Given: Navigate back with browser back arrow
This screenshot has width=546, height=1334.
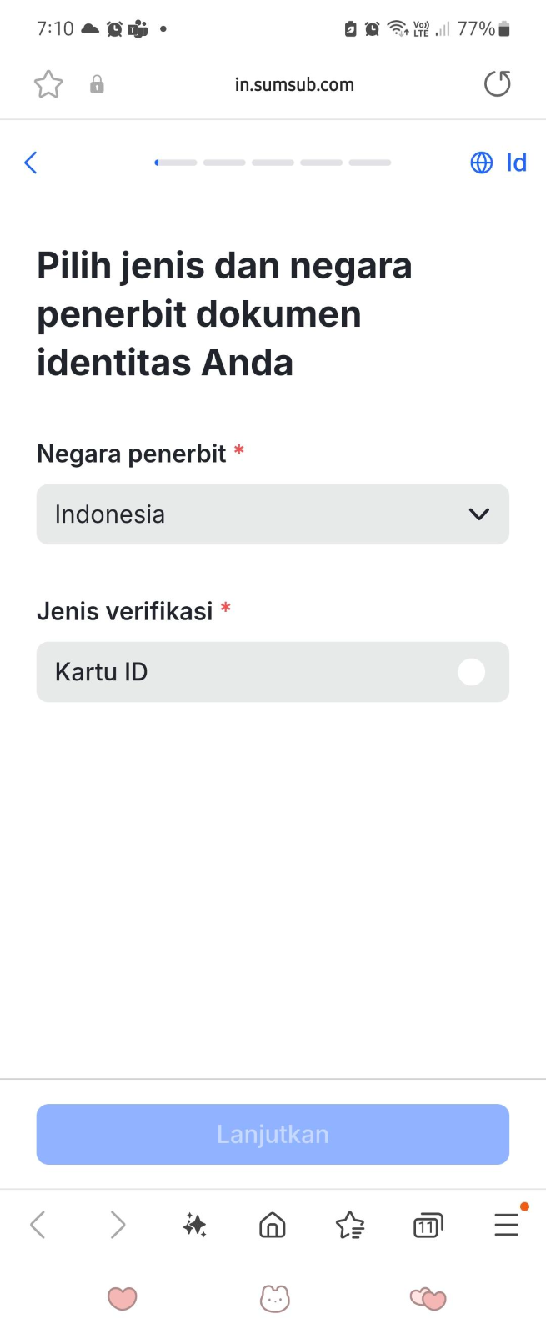Looking at the screenshot, I should tap(38, 1225).
